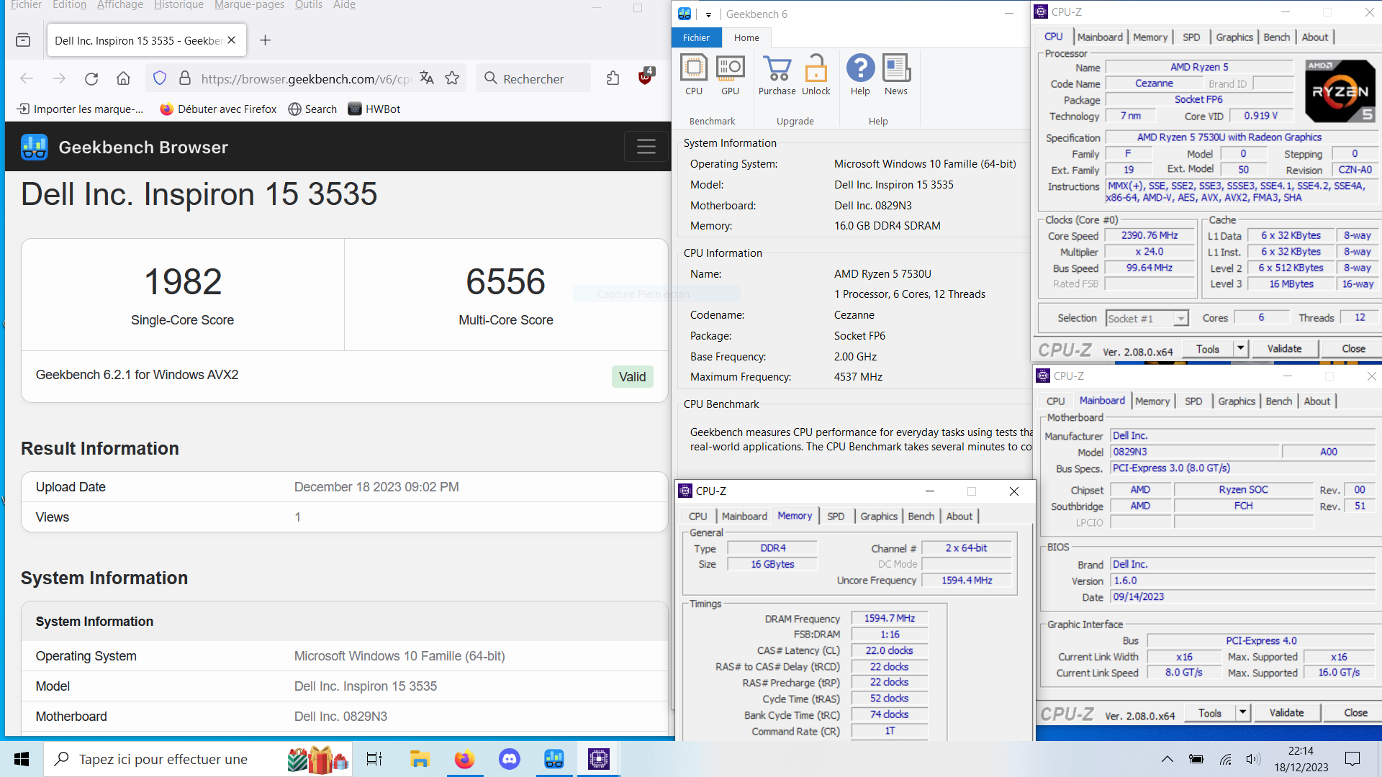Open a new Firefox tab
This screenshot has height=777, width=1382.
click(x=265, y=40)
